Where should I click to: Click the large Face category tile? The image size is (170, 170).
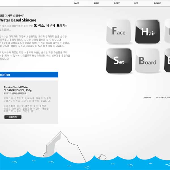[118, 31]
